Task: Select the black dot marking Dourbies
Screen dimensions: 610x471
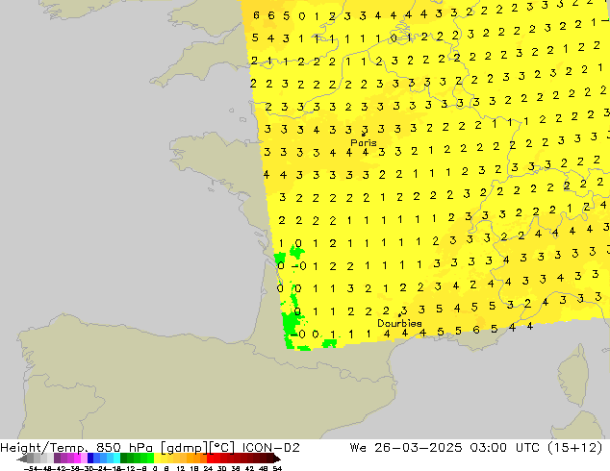Action: [399, 315]
